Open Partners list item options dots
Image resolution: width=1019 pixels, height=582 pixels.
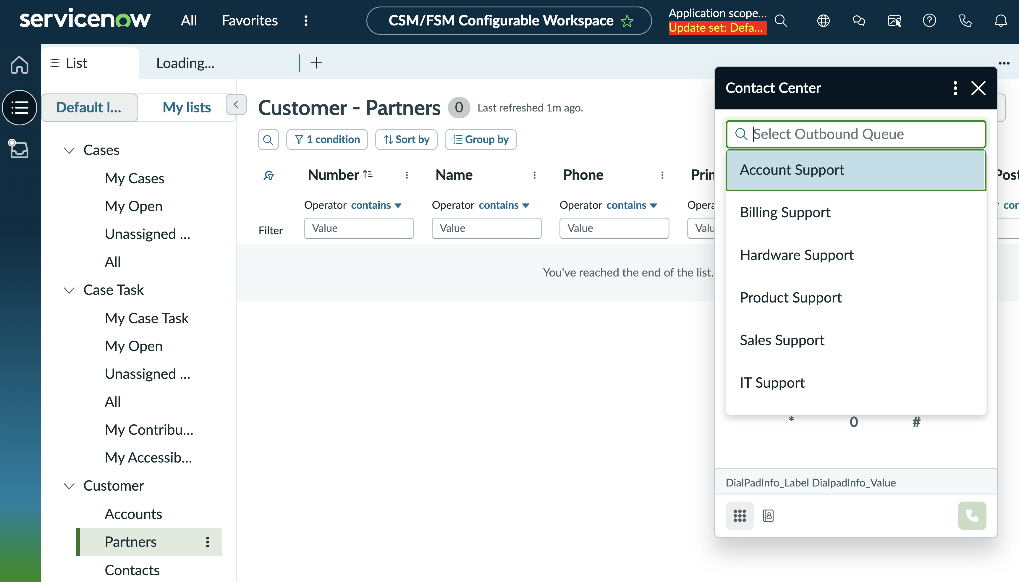tap(207, 541)
